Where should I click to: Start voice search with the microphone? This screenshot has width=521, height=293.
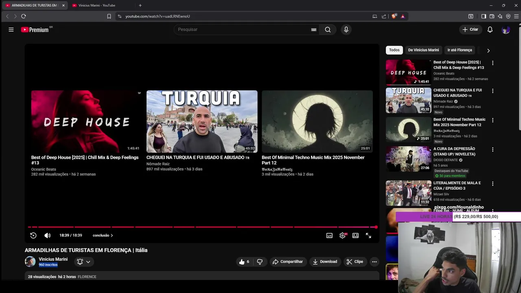(x=346, y=29)
